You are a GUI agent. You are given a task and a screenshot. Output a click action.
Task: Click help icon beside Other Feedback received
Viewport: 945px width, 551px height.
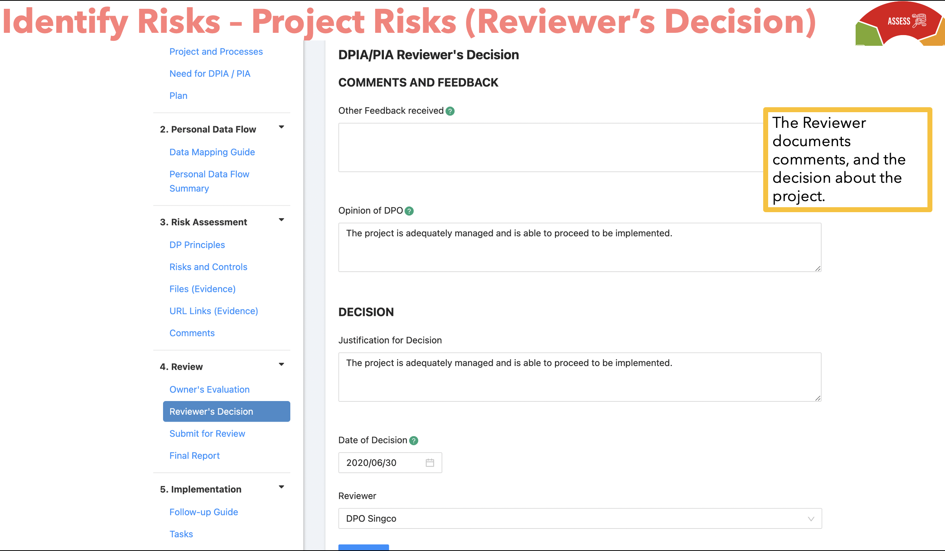click(x=450, y=111)
